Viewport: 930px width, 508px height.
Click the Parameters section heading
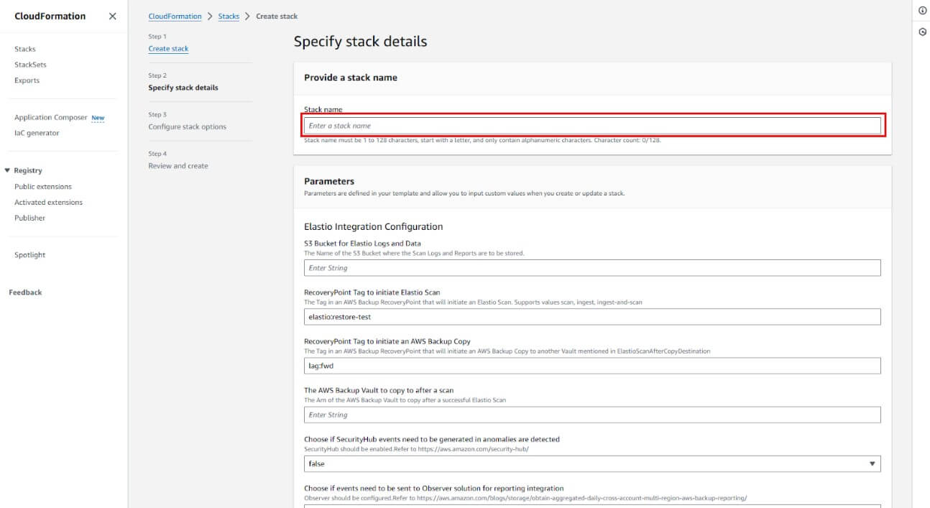coord(329,181)
